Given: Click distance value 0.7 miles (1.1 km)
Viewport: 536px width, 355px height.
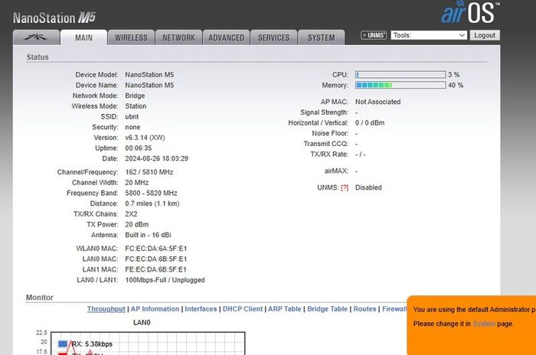Looking at the screenshot, I should tap(152, 204).
